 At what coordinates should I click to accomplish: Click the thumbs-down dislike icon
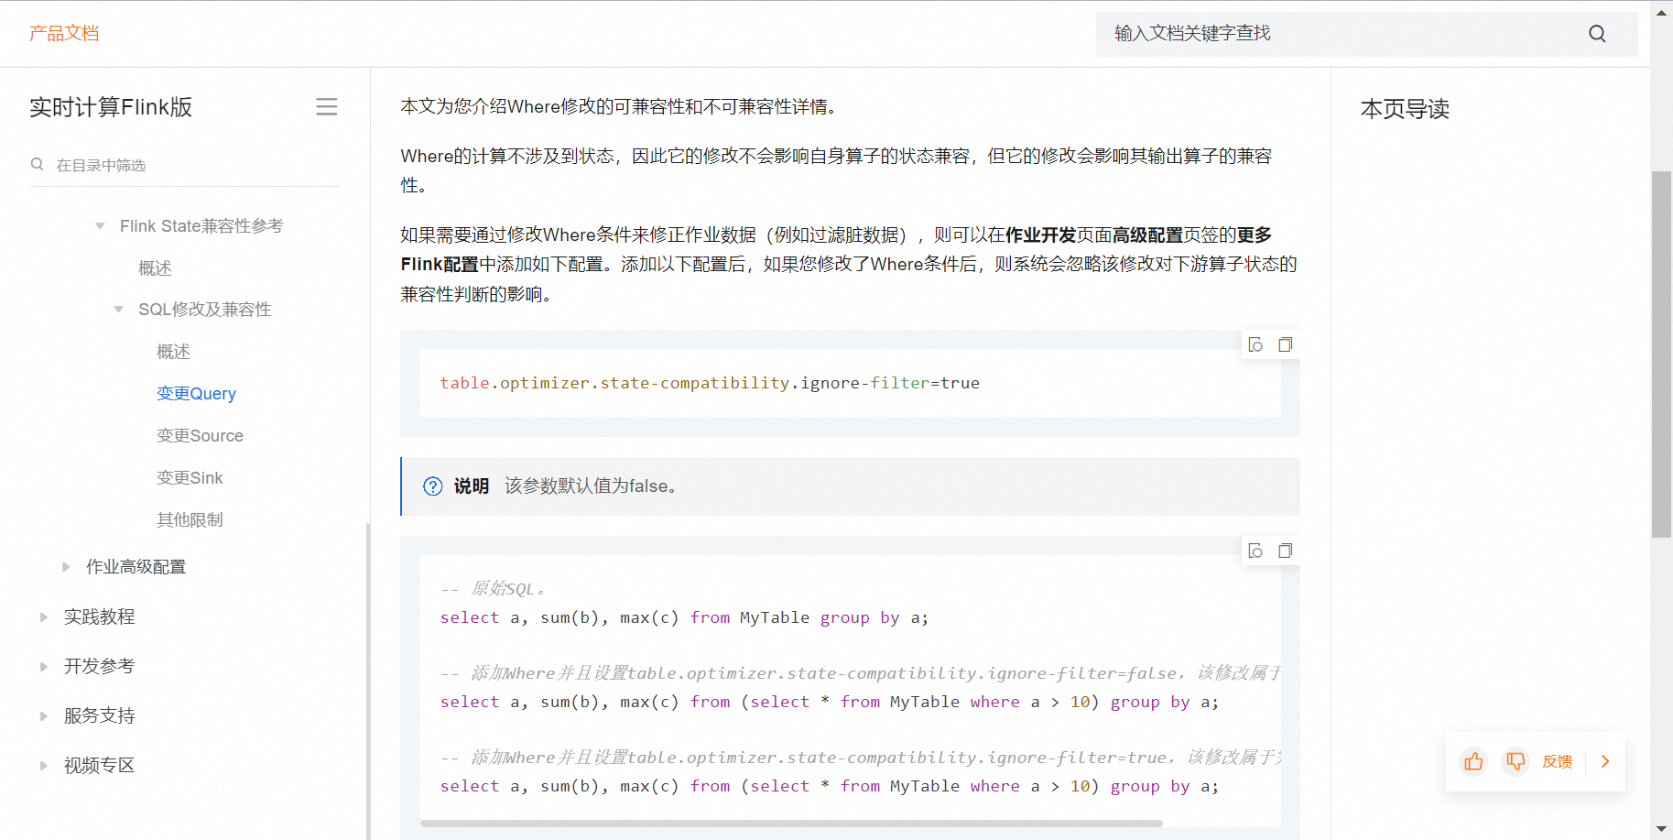click(1515, 761)
